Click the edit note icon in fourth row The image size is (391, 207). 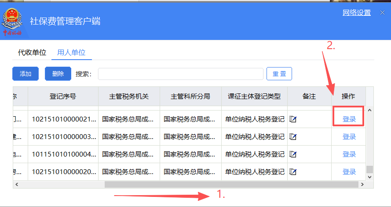tap(293, 171)
